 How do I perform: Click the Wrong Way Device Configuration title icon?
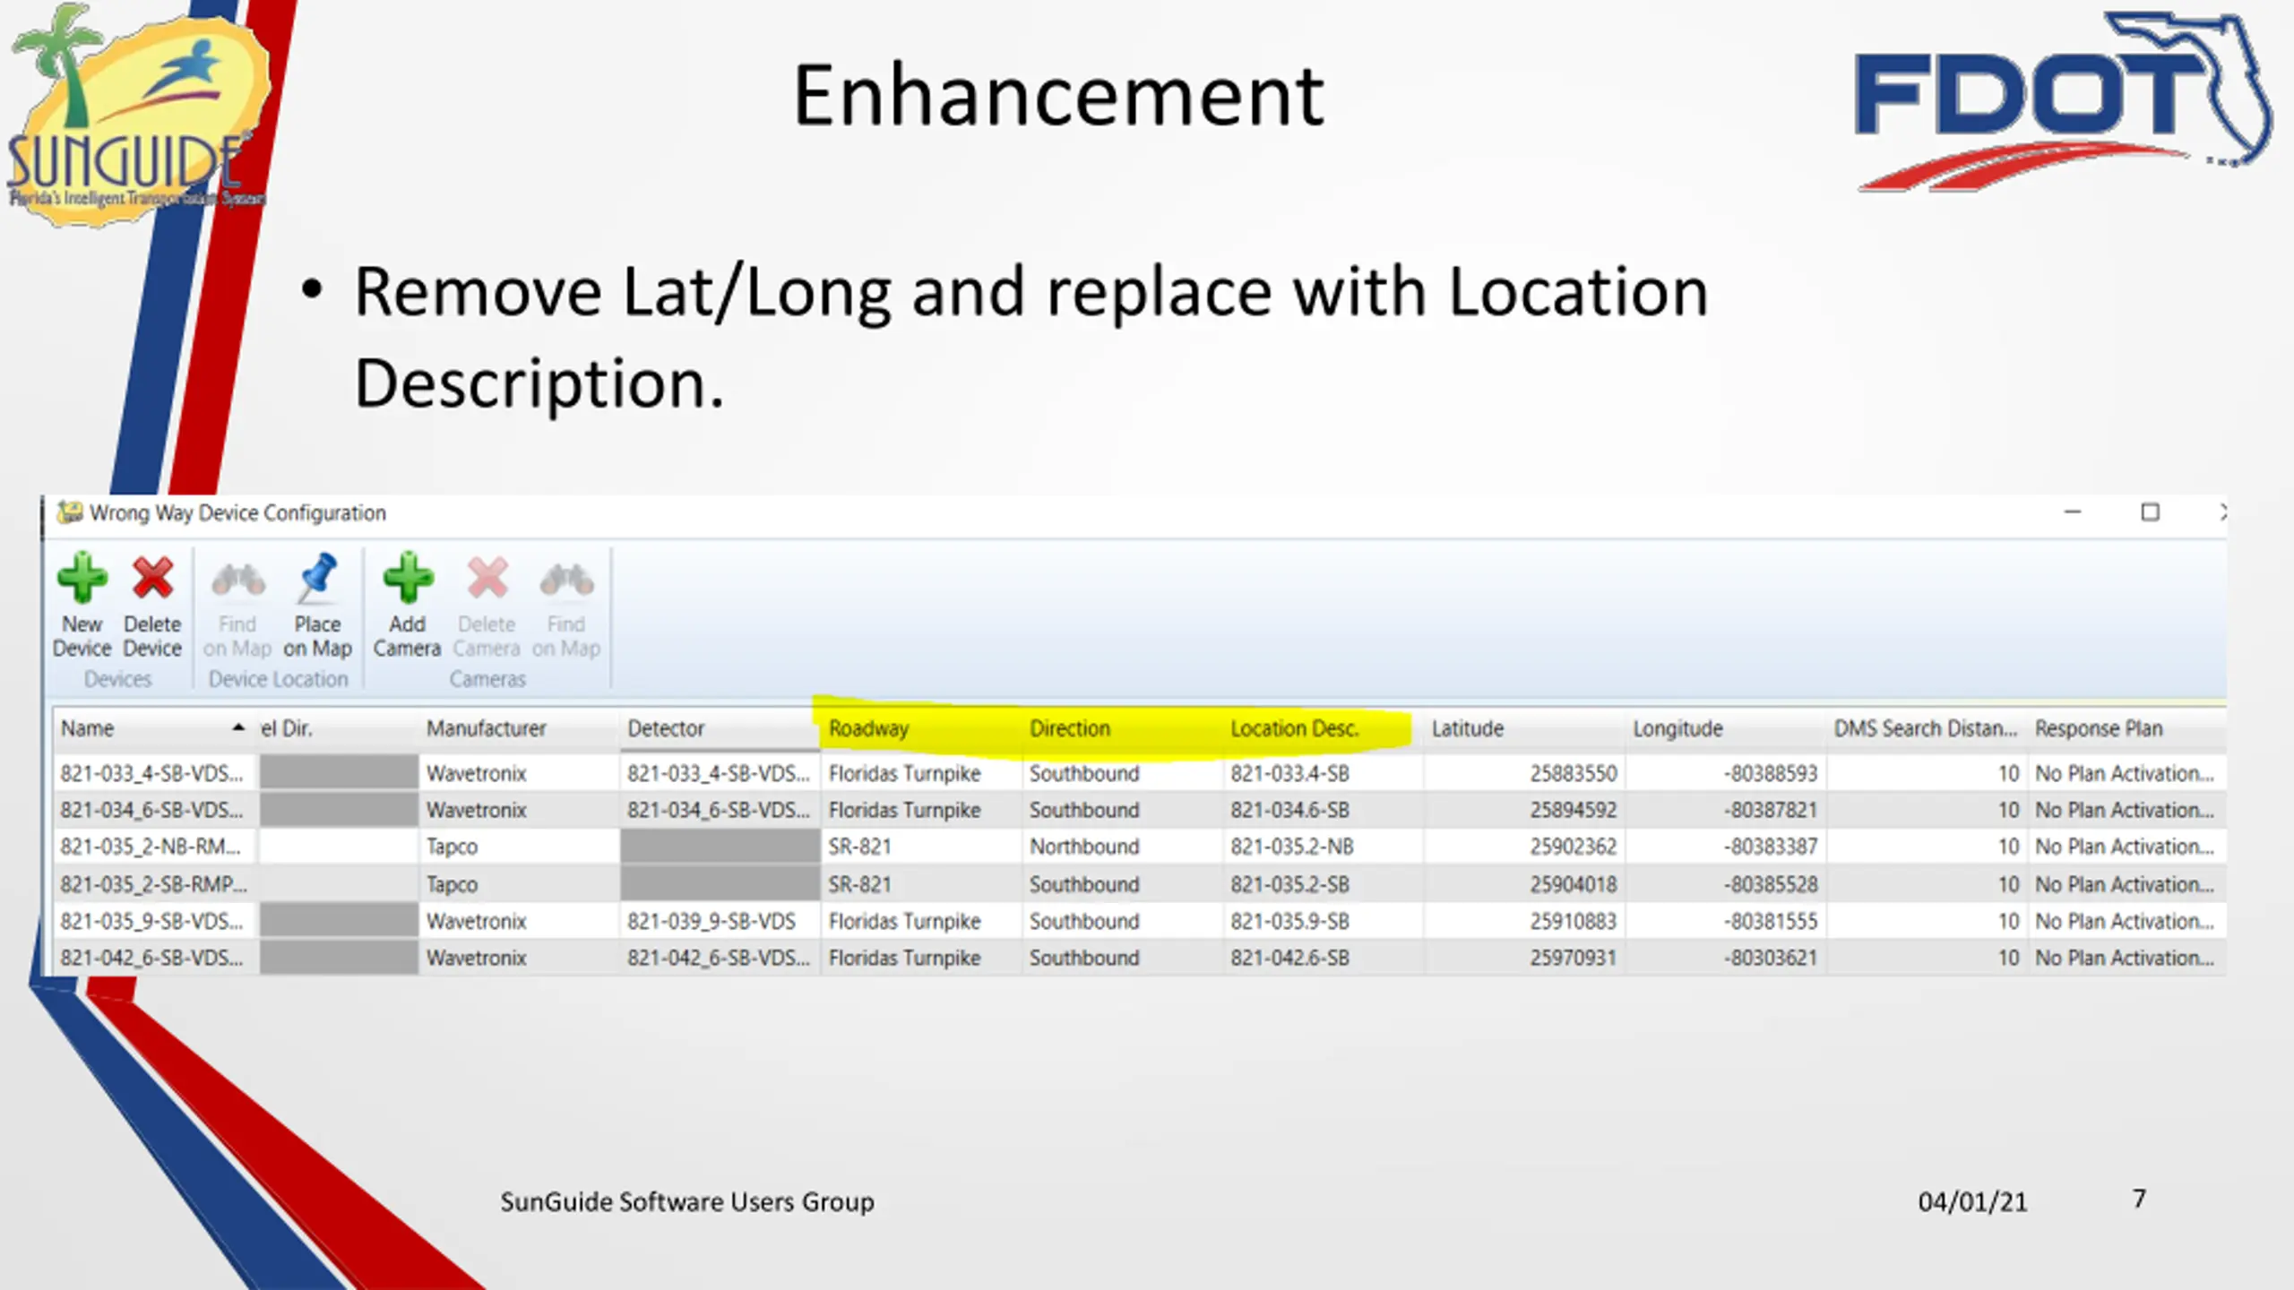(x=69, y=512)
